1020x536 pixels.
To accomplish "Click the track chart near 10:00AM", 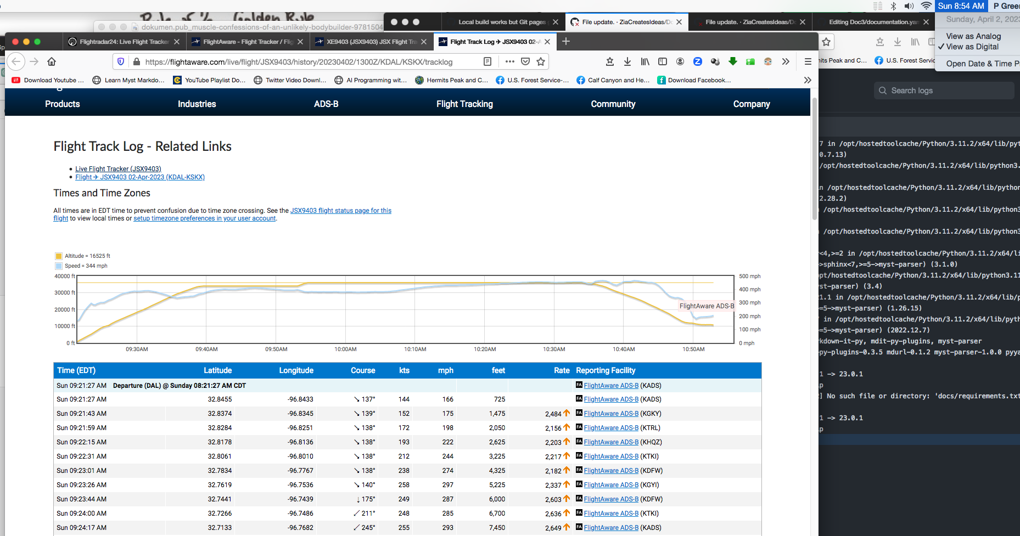I will [x=345, y=310].
